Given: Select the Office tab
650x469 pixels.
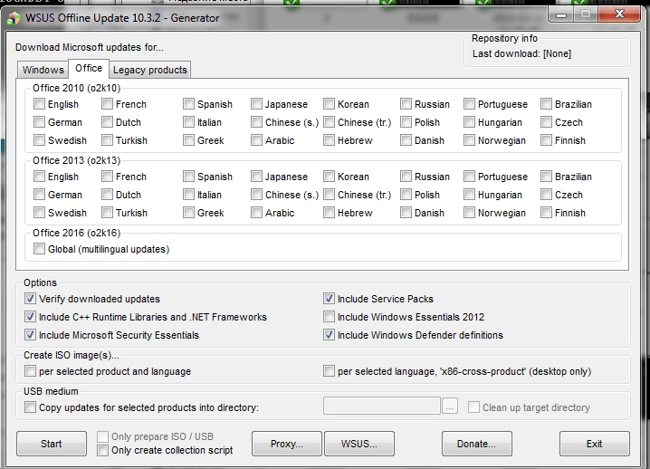Looking at the screenshot, I should 89,68.
